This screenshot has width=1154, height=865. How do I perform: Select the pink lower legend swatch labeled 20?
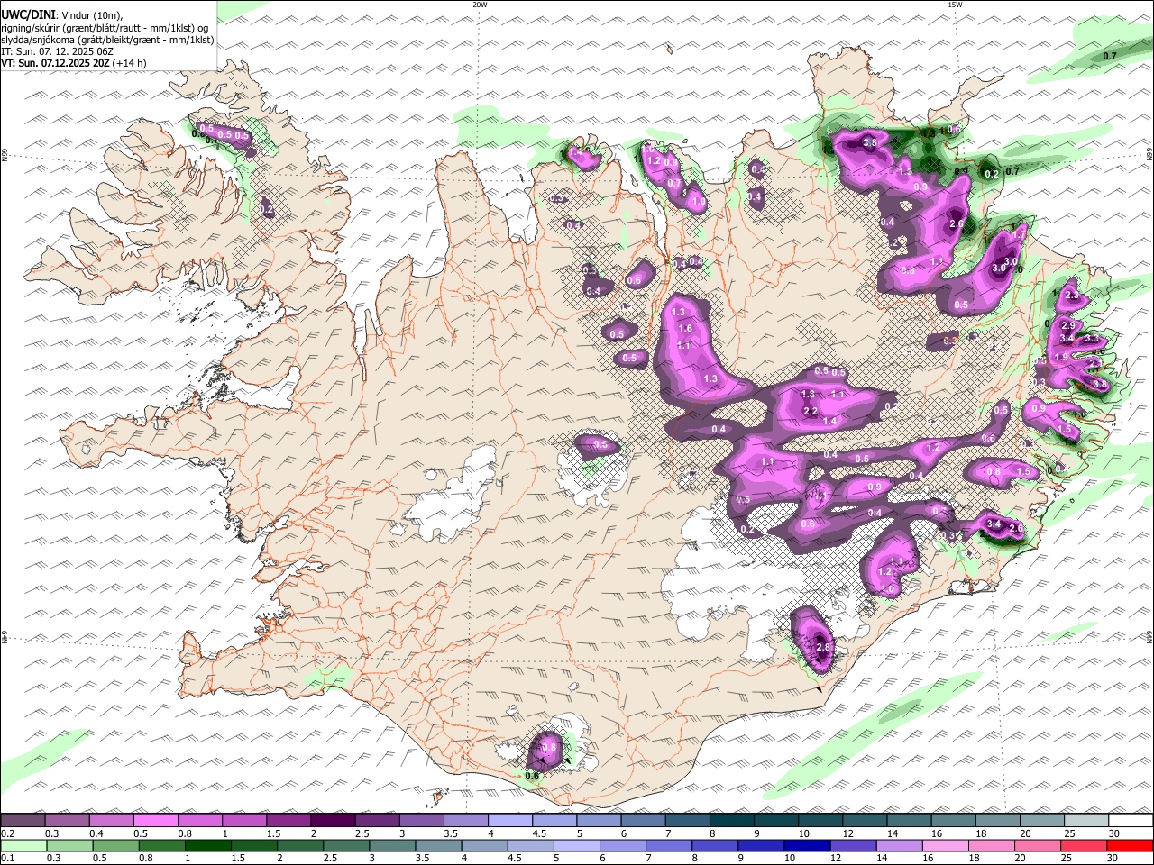(x=1037, y=845)
